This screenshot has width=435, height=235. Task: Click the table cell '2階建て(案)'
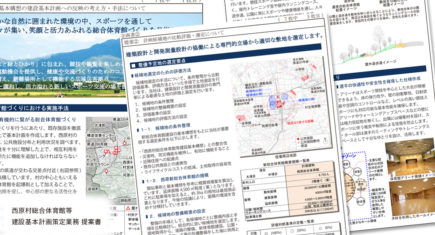321,181
